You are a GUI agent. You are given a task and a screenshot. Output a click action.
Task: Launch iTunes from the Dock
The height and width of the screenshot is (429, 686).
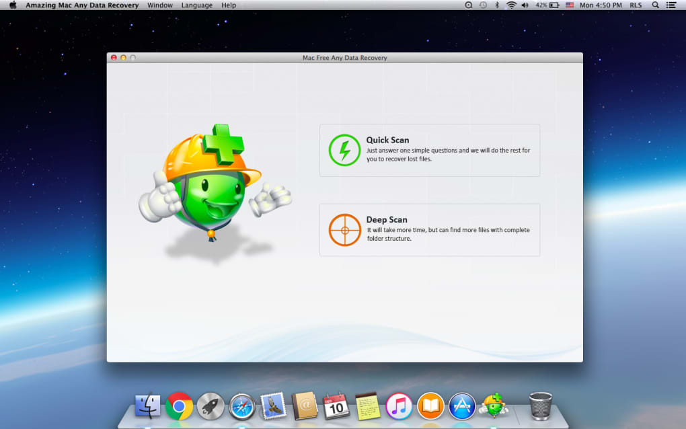tap(399, 406)
